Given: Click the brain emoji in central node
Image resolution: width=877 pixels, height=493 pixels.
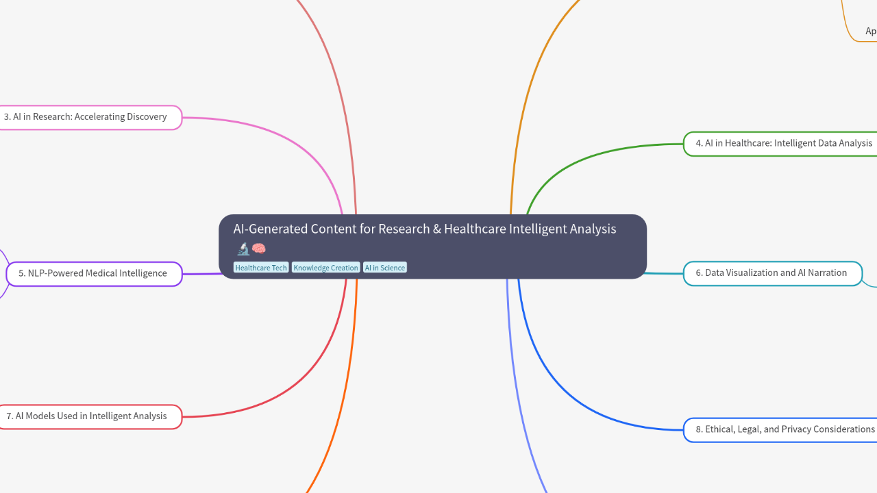Looking at the screenshot, I should [259, 249].
